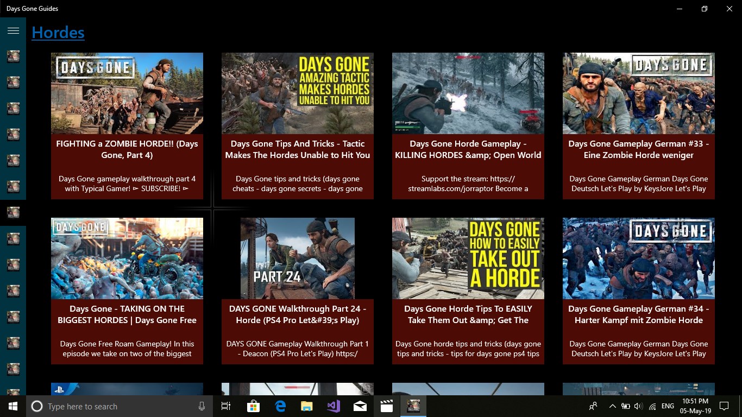The height and width of the screenshot is (417, 742).
Task: Click the description under 'Harter Kampf mit Zombie Horde'
Action: click(x=639, y=349)
